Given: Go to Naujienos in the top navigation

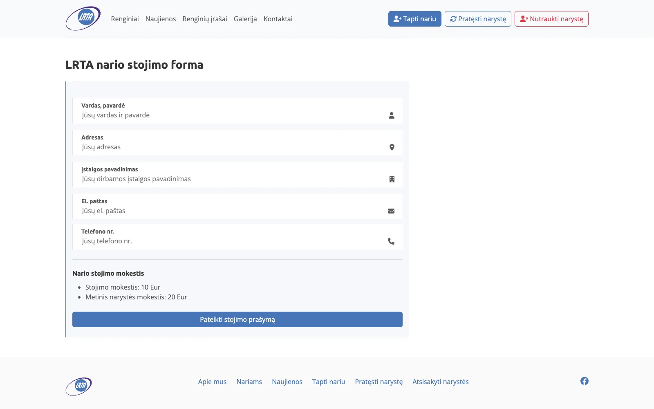Looking at the screenshot, I should (x=161, y=19).
